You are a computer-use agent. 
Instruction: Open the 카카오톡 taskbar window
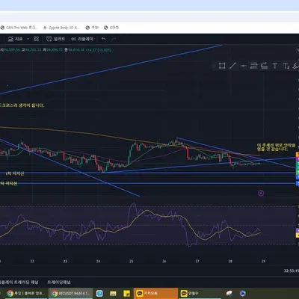pyautogui.click(x=155, y=293)
